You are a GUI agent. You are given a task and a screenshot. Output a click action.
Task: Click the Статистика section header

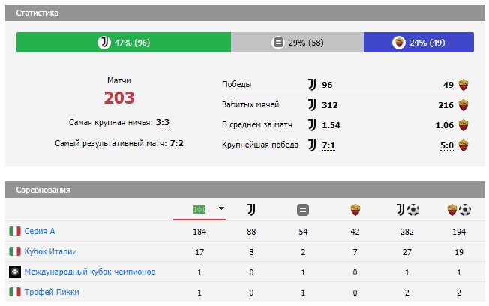(x=245, y=13)
